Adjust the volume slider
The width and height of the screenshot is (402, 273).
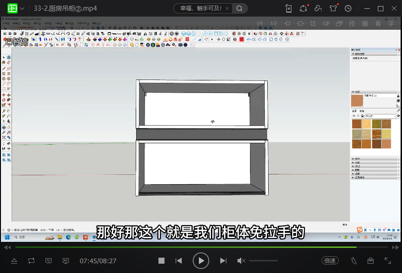[x=264, y=261]
